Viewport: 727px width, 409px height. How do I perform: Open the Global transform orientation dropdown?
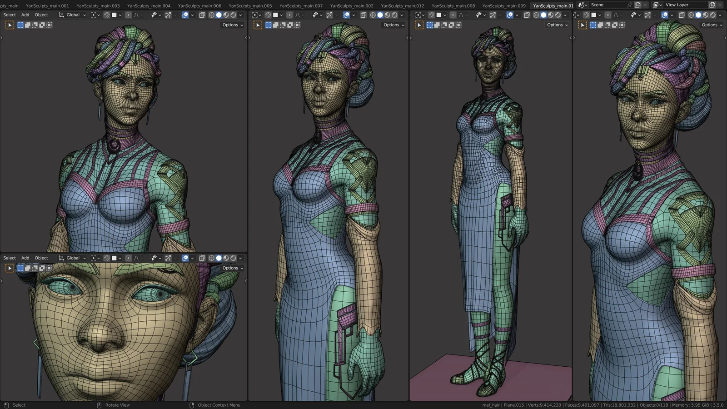73,15
